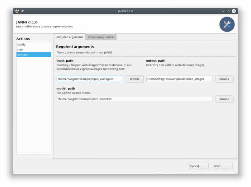The height and width of the screenshot is (187, 251).
Task: Click 'Just another noise to noise implementation' subtitle
Action: pyautogui.click(x=44, y=27)
